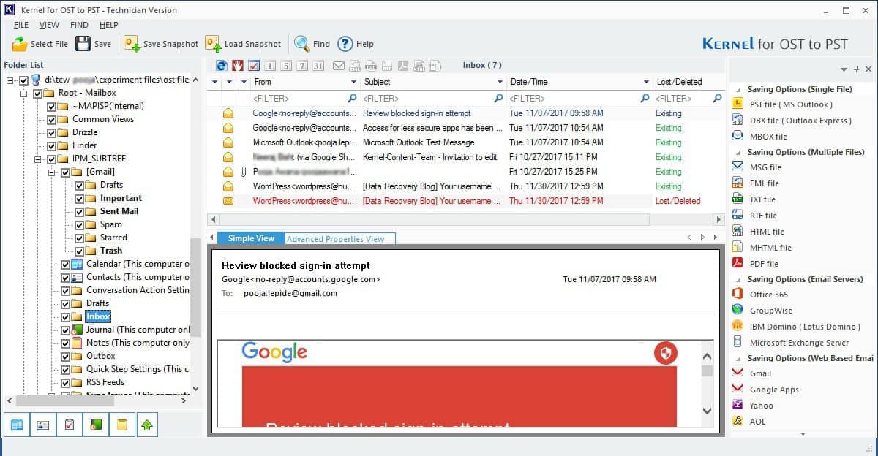Click the PDF export icon in list toolbar
The height and width of the screenshot is (456, 878).
tap(402, 66)
